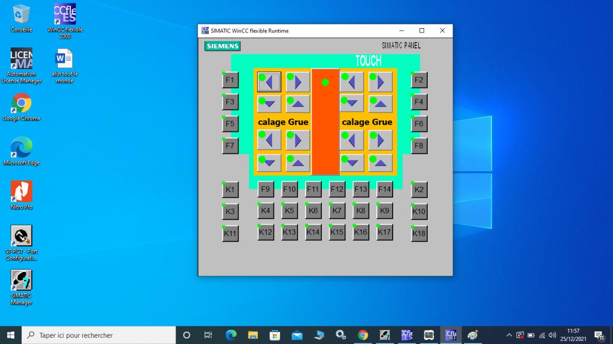Open Task View from the taskbar
Viewport: 613px width, 344px height.
(208, 335)
